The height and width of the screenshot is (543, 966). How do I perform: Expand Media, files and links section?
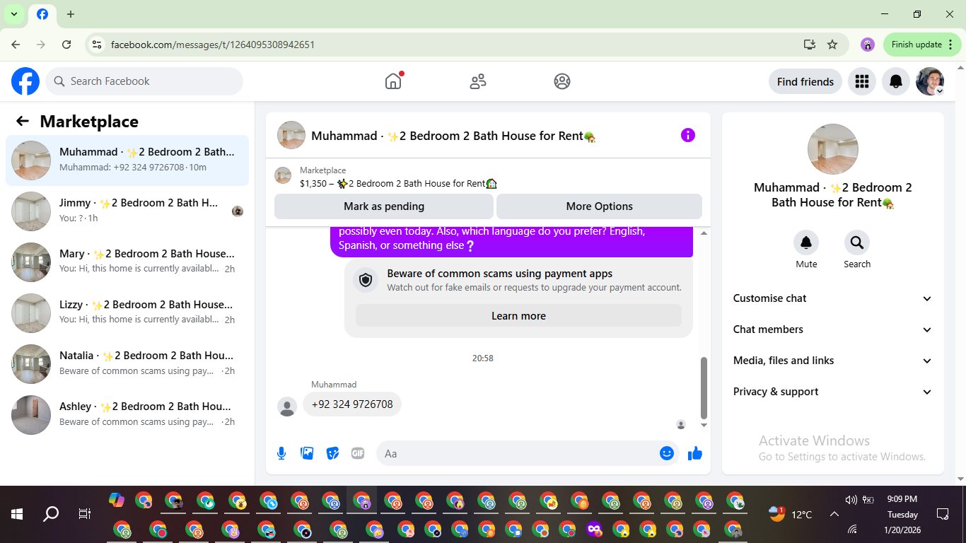[833, 361]
